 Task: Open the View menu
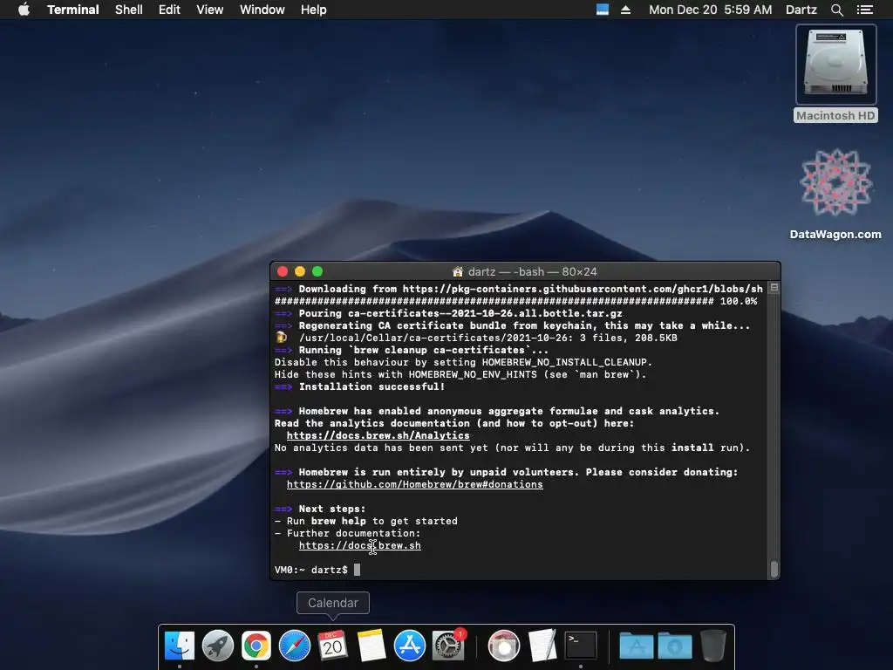point(209,10)
